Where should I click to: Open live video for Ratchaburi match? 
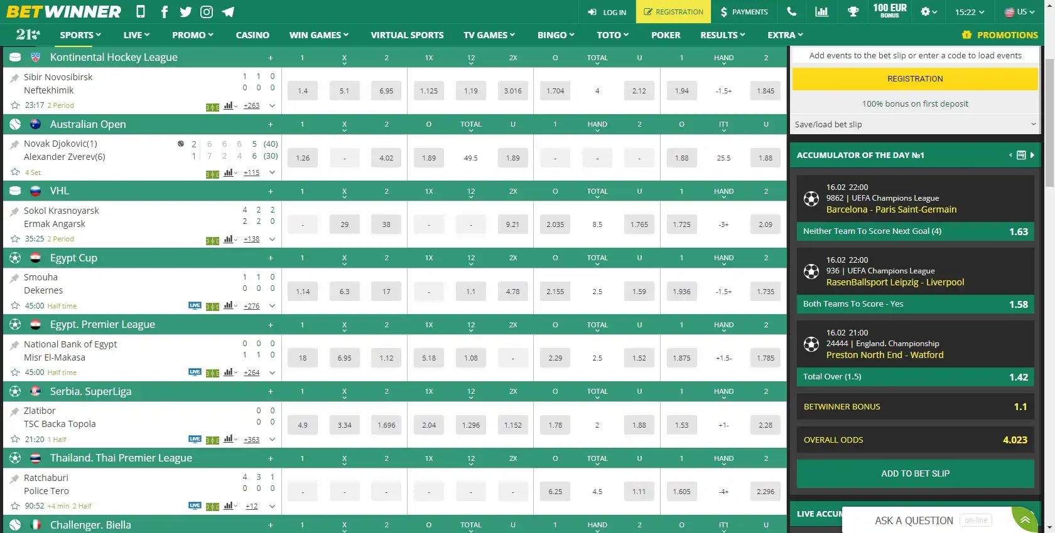tap(195, 506)
